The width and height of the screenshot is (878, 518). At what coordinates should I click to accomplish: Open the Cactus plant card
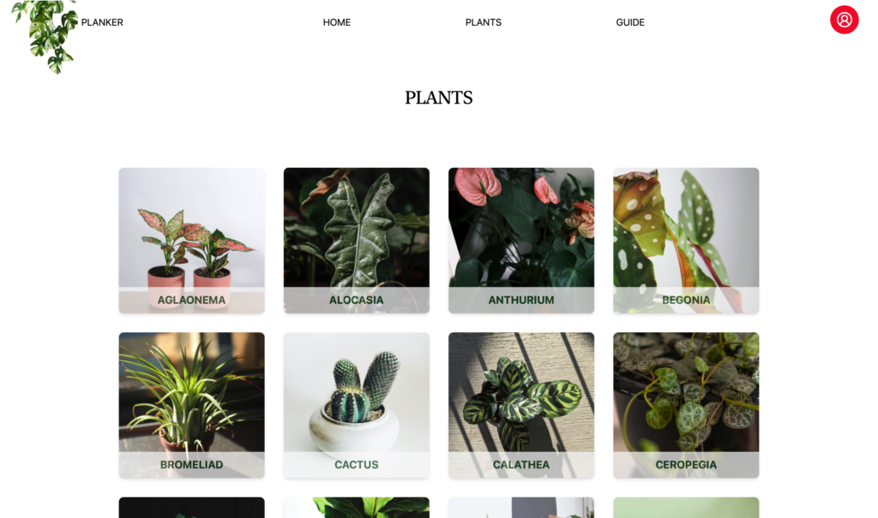pos(356,405)
